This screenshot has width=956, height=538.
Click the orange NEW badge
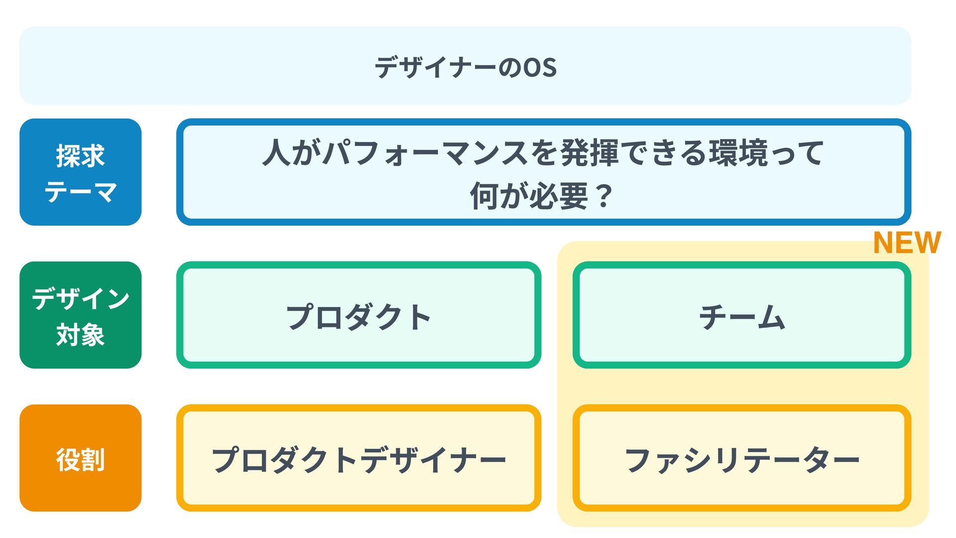point(907,243)
